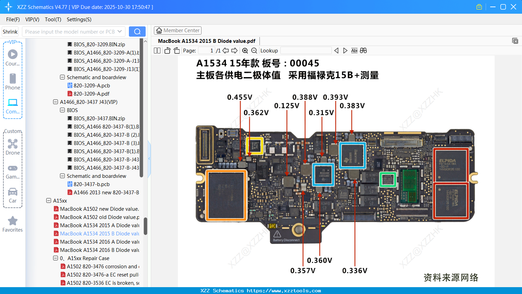The image size is (522, 294).
Task: Rotate the page clockwise
Action: [x=177, y=51]
